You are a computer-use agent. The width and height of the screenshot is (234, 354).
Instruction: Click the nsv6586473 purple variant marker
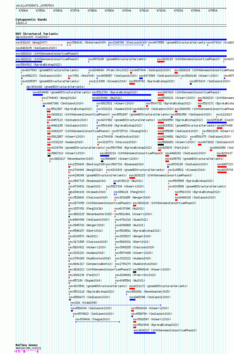click(70, 299)
